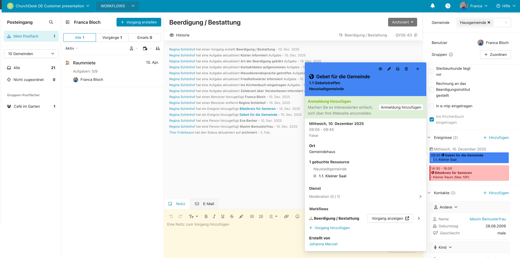Click Vorgang erstellen button
Screen dimensions: 520x258
(x=139, y=22)
